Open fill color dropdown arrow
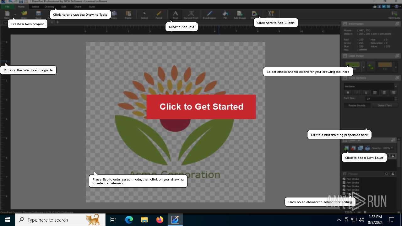This screenshot has width=402, height=226. point(396,67)
